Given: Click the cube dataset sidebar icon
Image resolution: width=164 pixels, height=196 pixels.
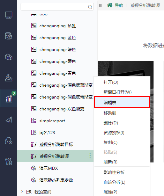Looking at the screenshot, I should point(9,57).
